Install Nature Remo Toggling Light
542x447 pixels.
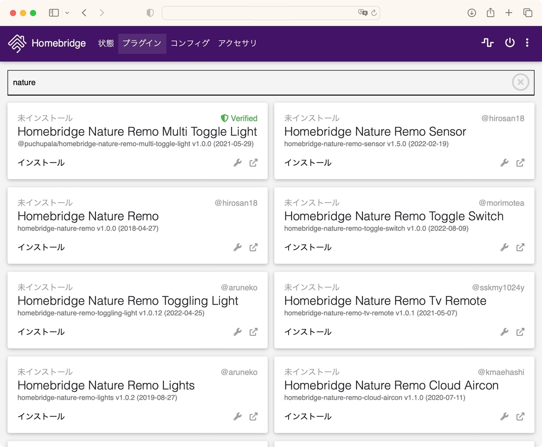[x=41, y=332]
